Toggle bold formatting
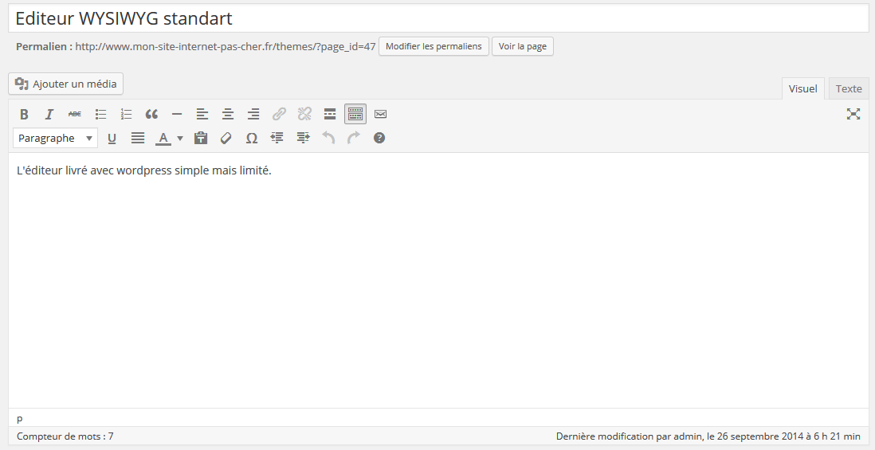The image size is (875, 450). coord(24,114)
